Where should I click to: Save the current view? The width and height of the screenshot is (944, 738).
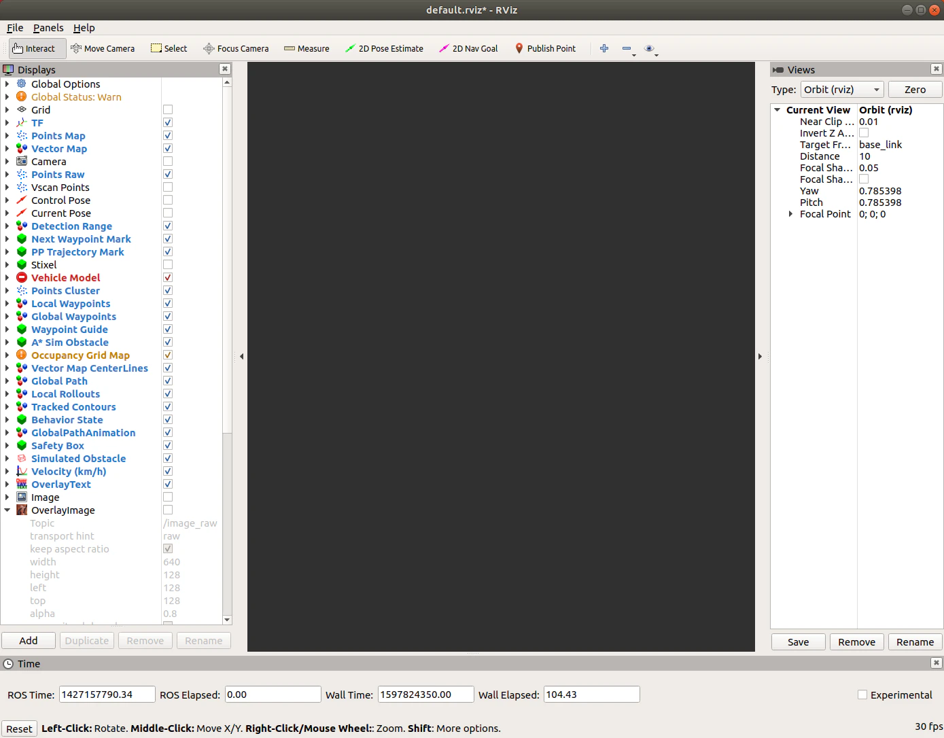[799, 642]
